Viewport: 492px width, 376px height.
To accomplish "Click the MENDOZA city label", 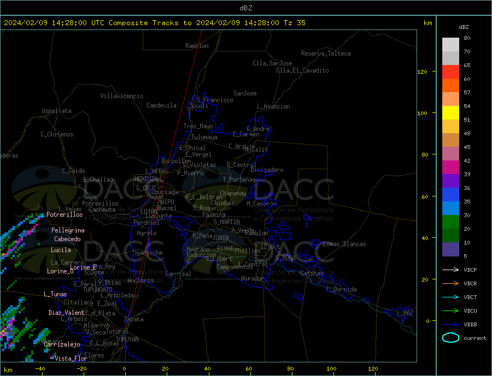I will coord(146,179).
